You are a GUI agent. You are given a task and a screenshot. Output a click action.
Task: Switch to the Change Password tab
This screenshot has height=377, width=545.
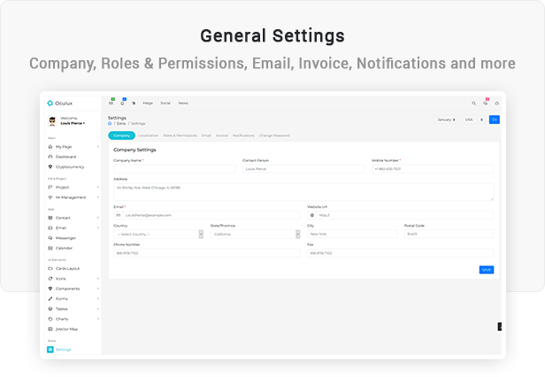click(274, 135)
